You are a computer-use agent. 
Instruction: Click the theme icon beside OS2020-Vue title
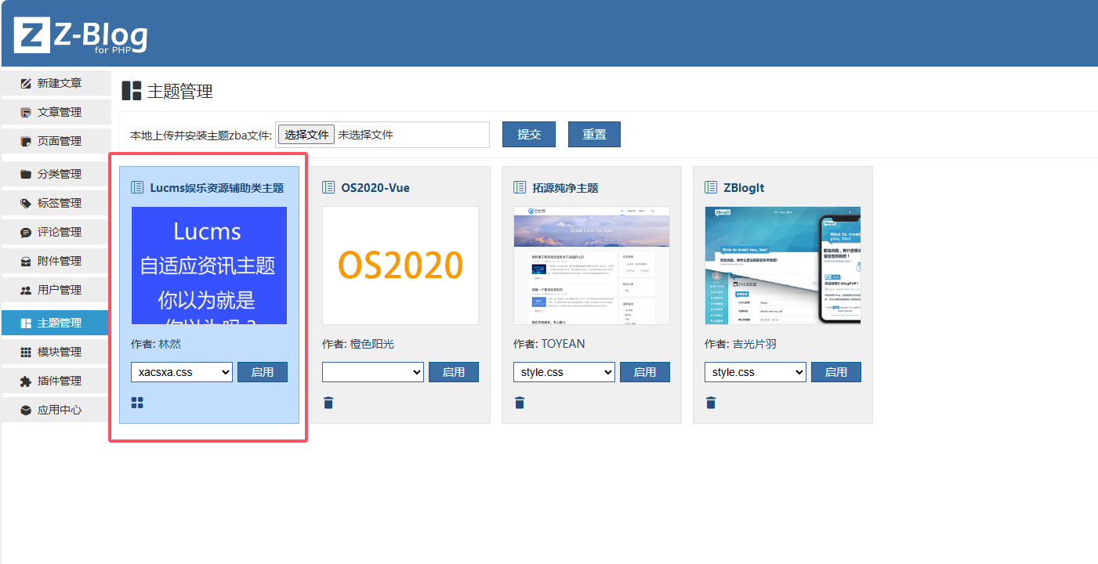[328, 187]
